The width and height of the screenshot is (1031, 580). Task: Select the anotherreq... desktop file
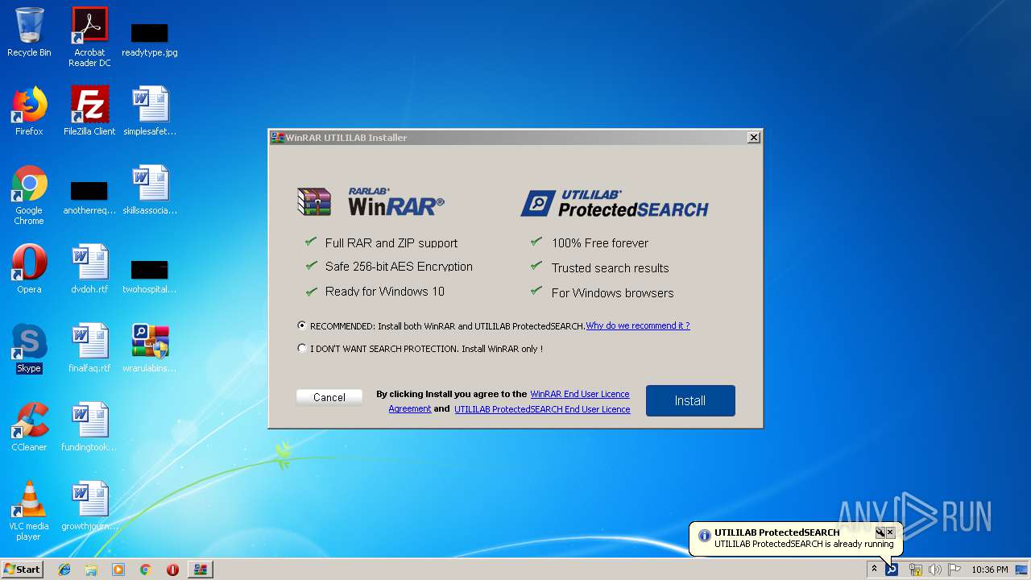coord(89,197)
